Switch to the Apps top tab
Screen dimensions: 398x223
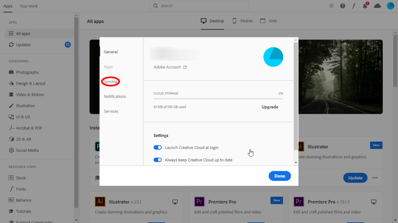click(8, 6)
